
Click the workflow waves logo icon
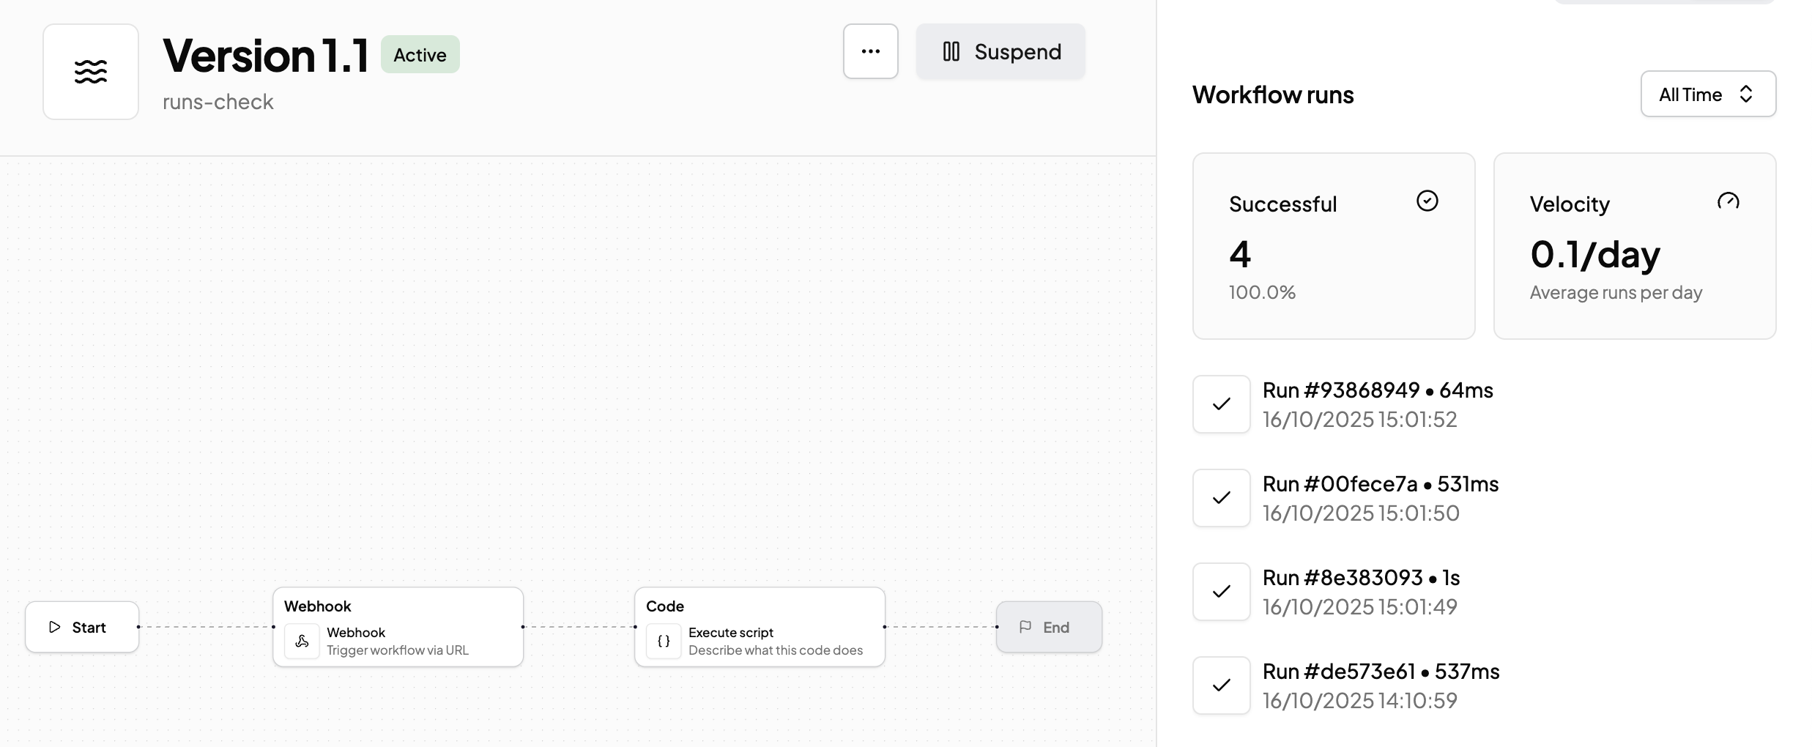[91, 72]
